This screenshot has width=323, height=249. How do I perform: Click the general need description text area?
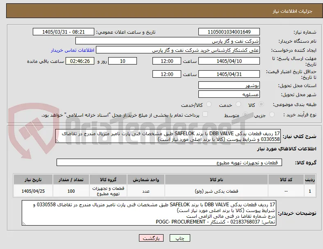[168, 136]
